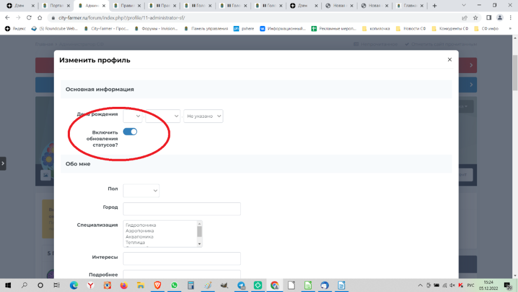This screenshot has height=292, width=518.
Task: Reload the page with the refresh icon
Action: tap(31, 18)
